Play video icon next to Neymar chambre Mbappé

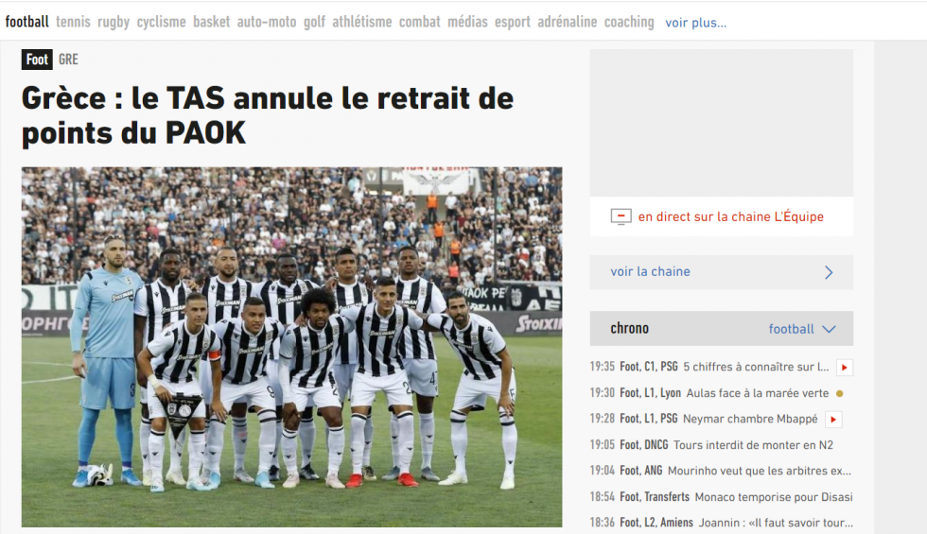[x=833, y=420]
